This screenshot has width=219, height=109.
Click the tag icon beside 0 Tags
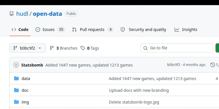(83, 48)
